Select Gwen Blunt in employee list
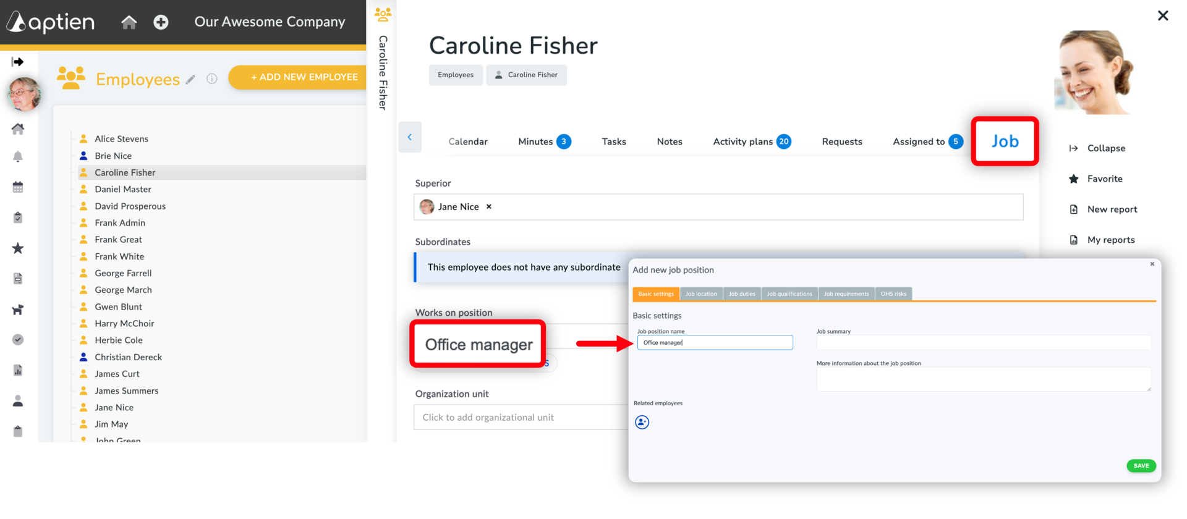This screenshot has width=1187, height=519. [x=118, y=306]
